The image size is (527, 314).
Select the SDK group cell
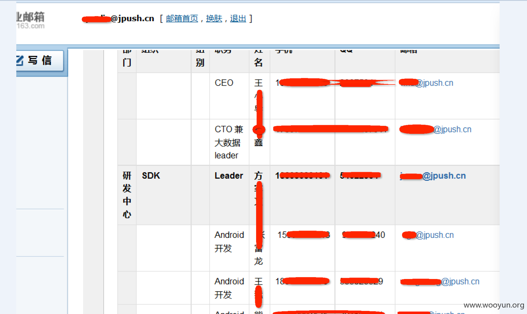pos(164,195)
